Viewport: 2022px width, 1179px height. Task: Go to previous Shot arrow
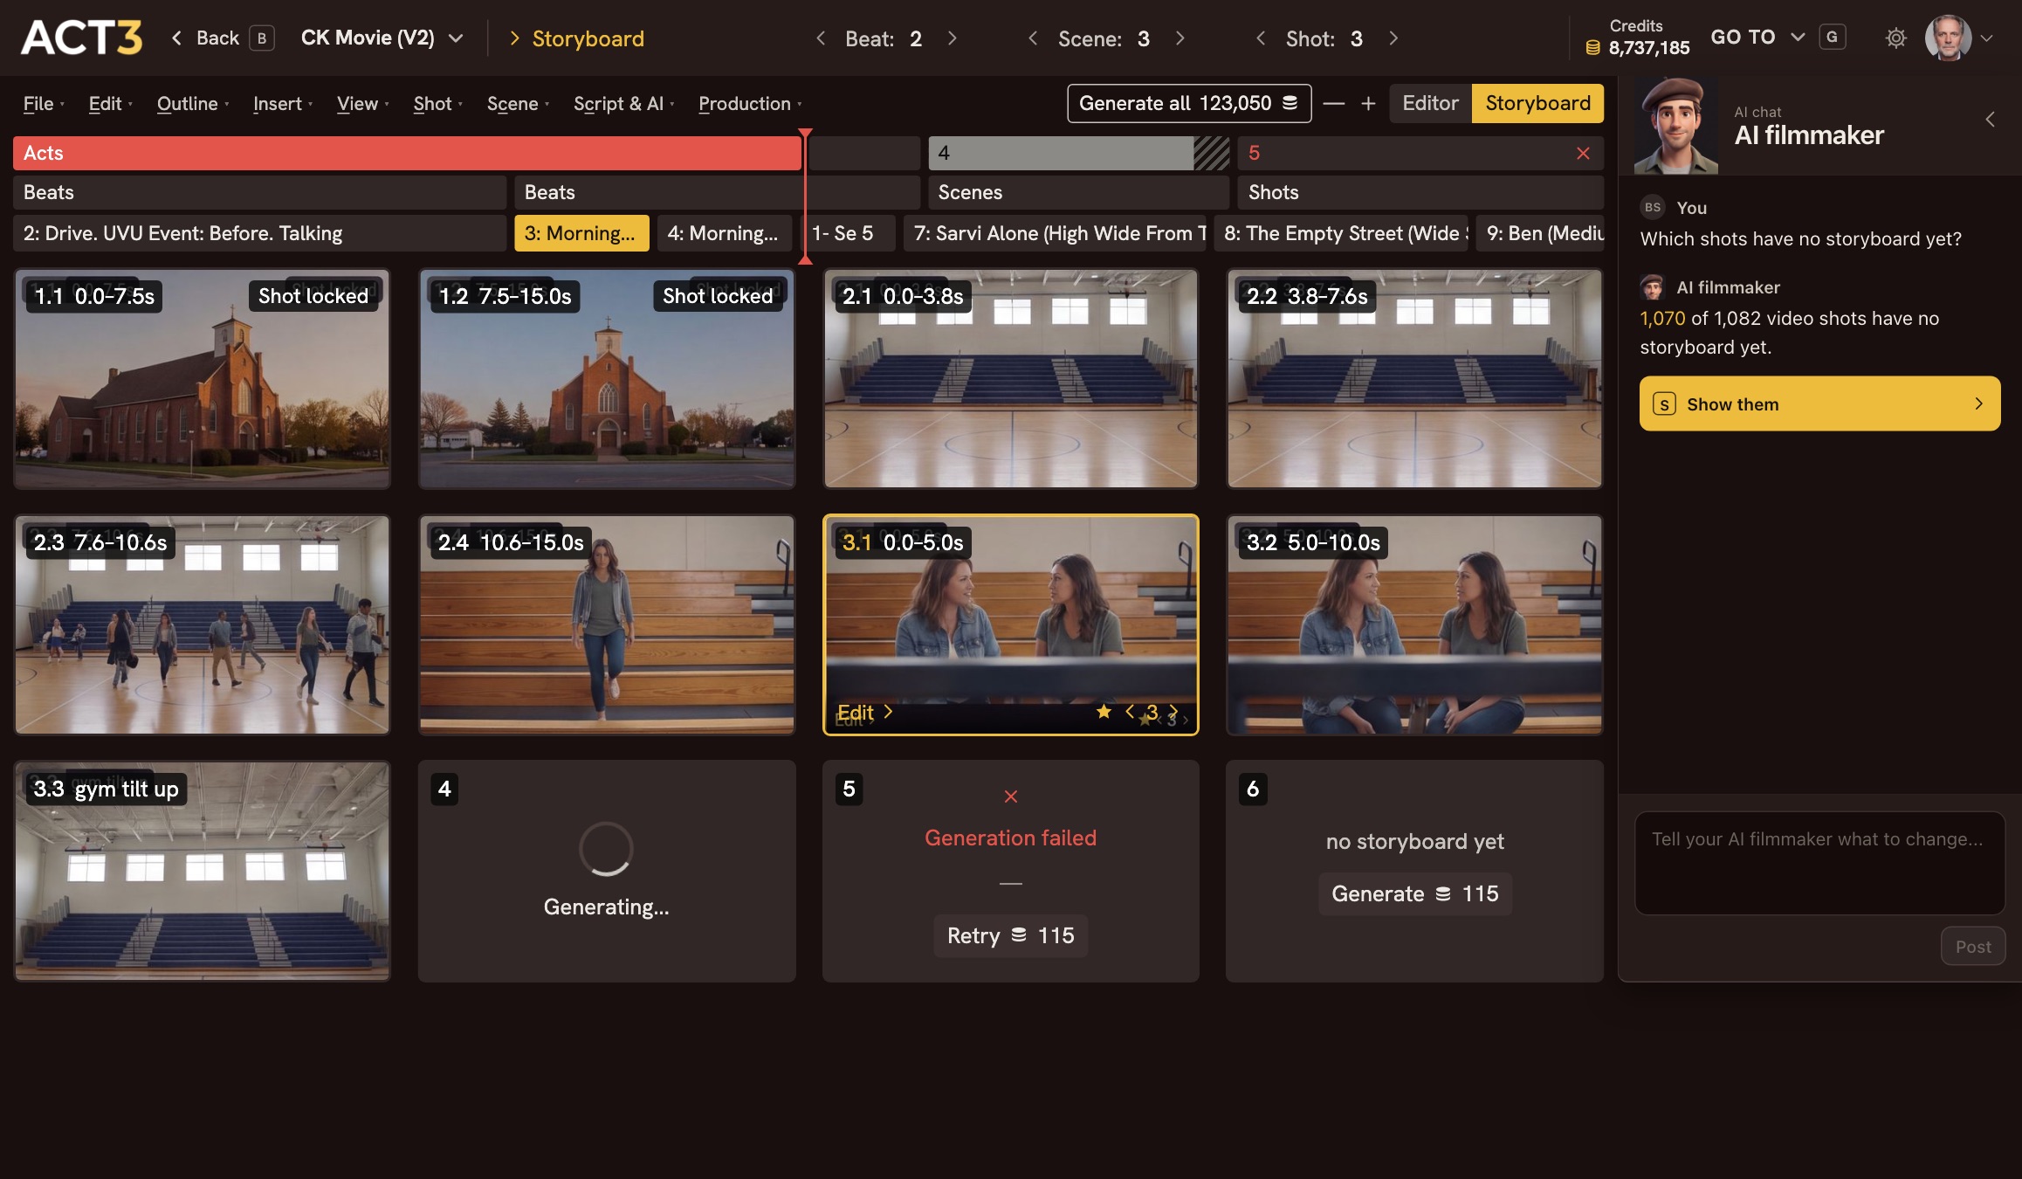click(x=1261, y=38)
